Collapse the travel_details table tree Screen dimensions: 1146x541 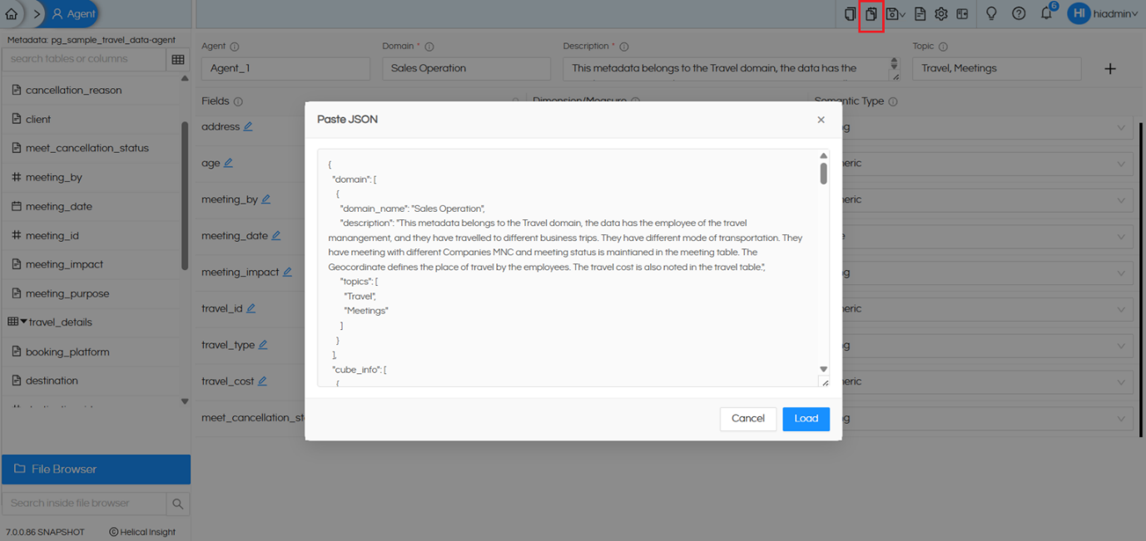click(x=24, y=322)
